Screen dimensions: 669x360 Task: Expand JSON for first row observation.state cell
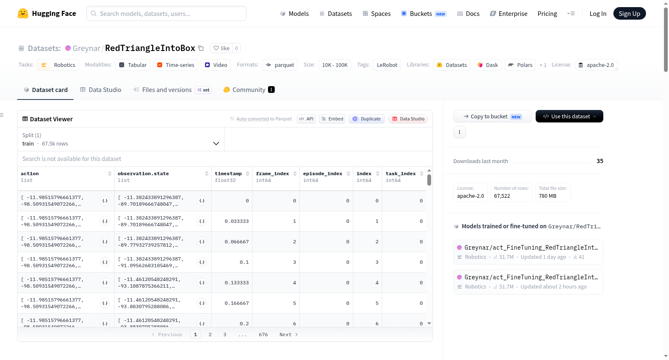point(202,201)
